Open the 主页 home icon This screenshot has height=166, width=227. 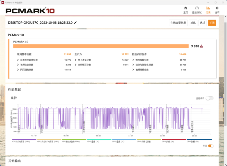click(x=185, y=10)
